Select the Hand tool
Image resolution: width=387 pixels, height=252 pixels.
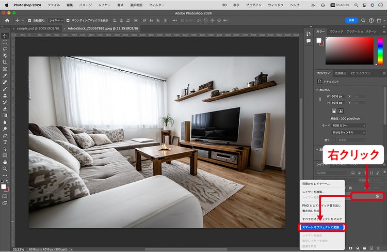coord(5,162)
